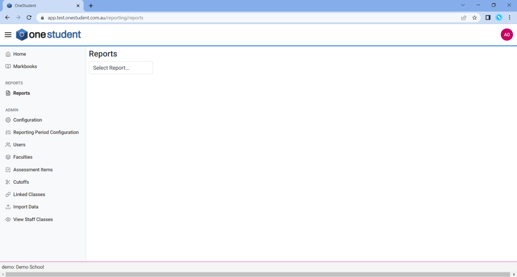
Task: Click the View Staff Classes eye icon
Action: [x=8, y=219]
